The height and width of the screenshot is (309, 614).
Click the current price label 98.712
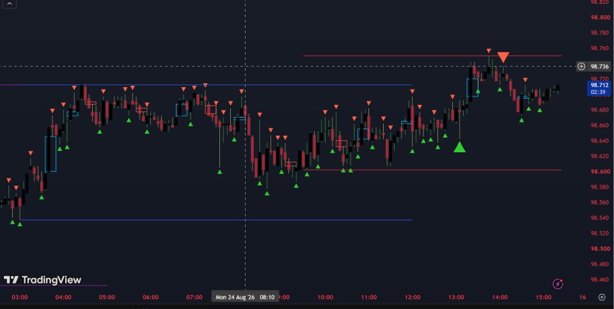point(599,85)
